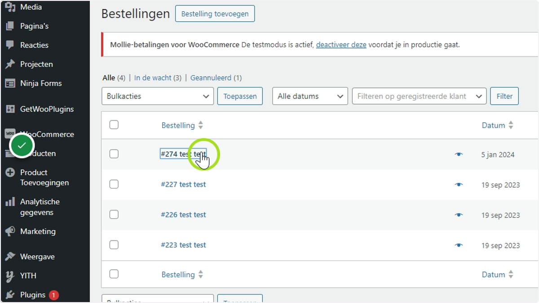Tick the select-all checkbox in the table footer
Image resolution: width=539 pixels, height=303 pixels.
pos(114,274)
